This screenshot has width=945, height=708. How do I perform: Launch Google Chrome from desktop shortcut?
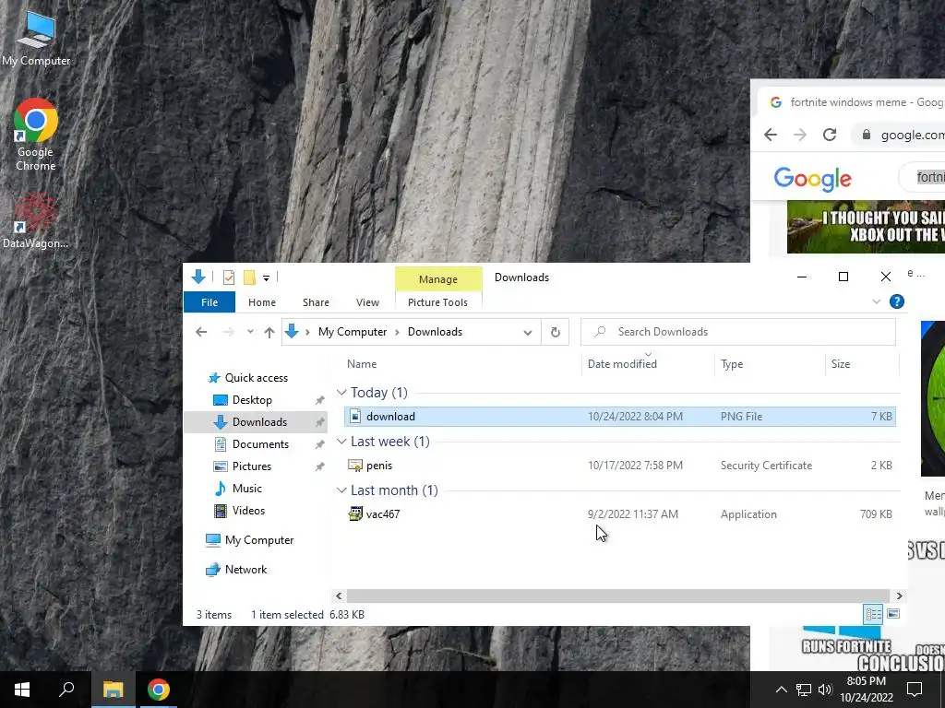36,135
